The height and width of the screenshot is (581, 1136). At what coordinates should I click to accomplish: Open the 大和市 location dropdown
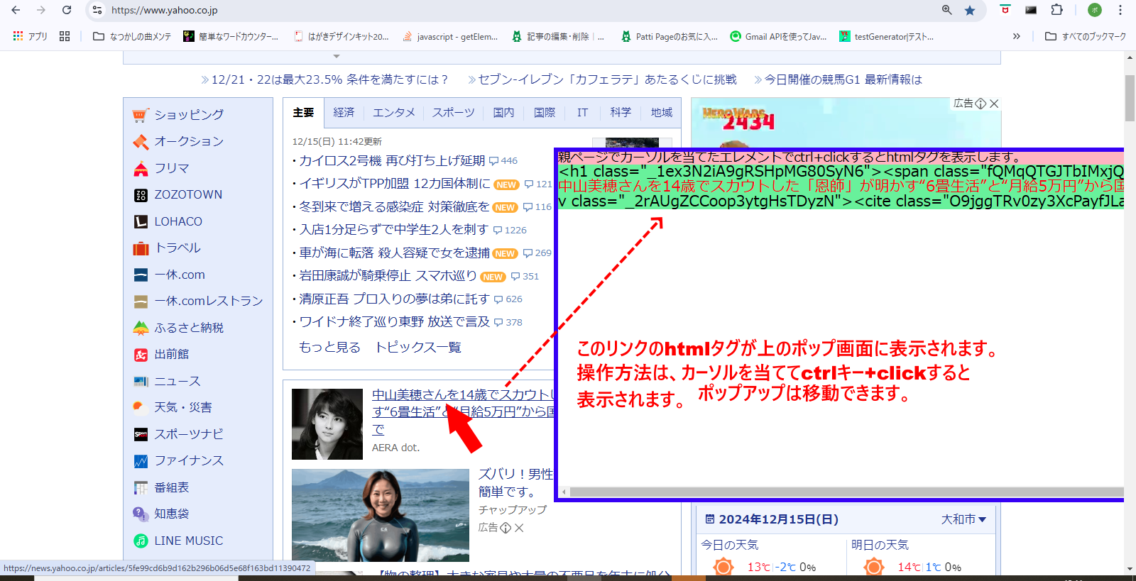click(x=963, y=519)
